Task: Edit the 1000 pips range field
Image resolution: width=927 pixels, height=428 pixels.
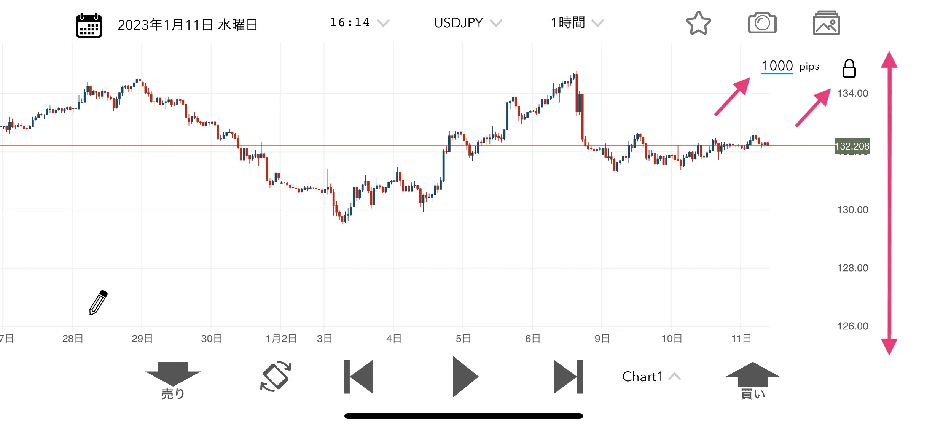Action: point(777,66)
